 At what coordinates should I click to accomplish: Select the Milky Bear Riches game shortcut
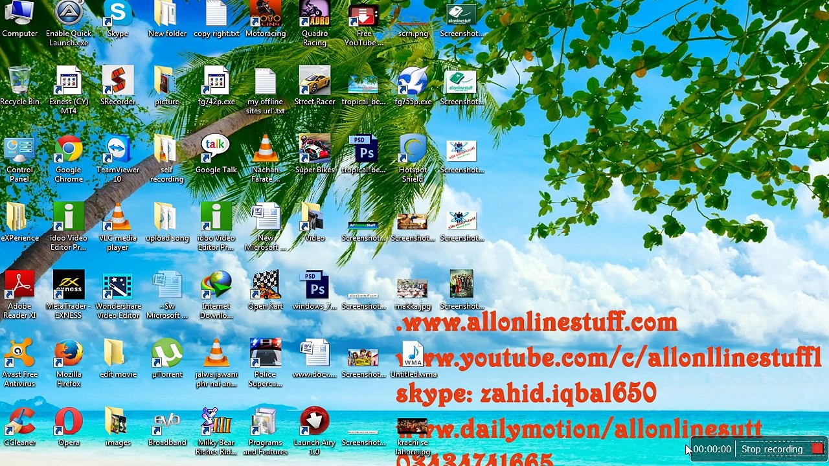216,432
